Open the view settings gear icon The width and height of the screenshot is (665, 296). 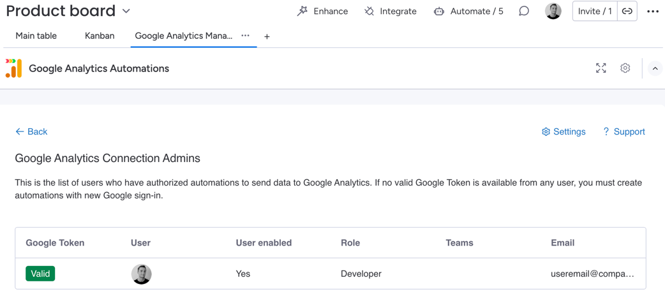(x=625, y=68)
